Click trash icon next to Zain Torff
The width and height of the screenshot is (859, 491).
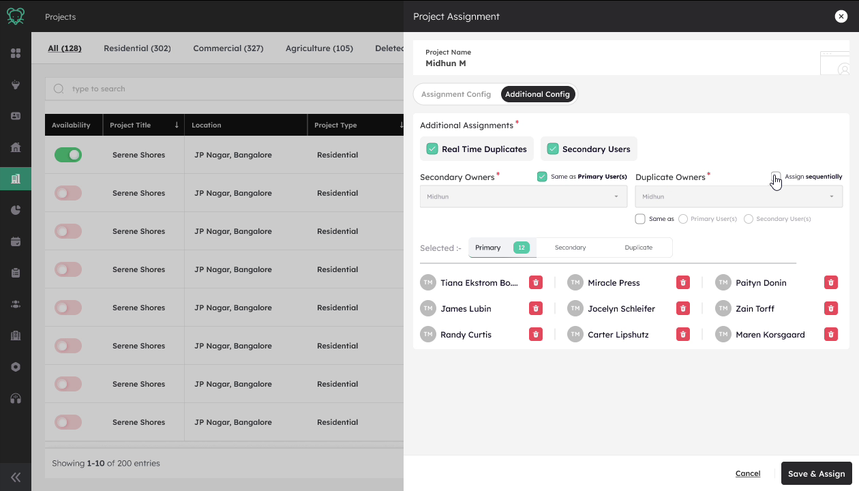831,308
